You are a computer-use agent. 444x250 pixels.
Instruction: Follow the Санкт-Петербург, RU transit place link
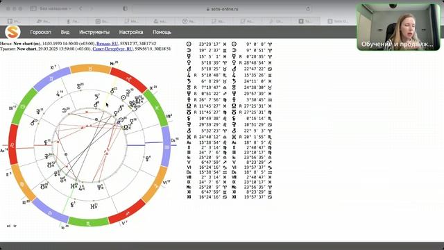pyautogui.click(x=112, y=49)
